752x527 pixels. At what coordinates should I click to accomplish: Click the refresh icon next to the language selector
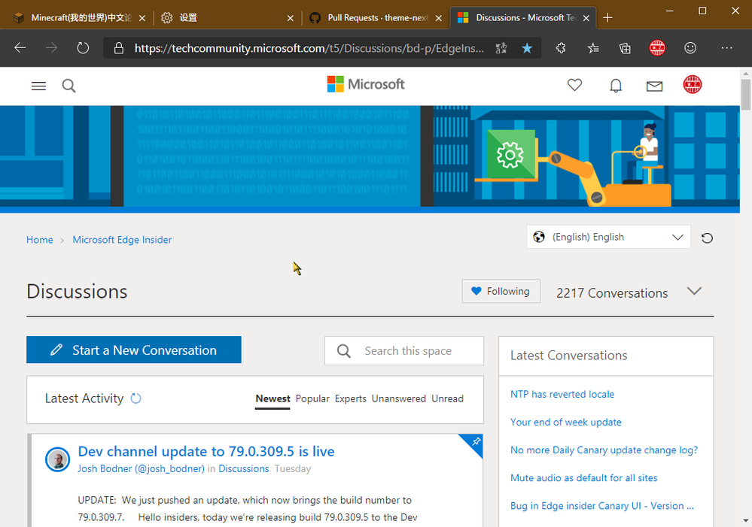point(707,238)
